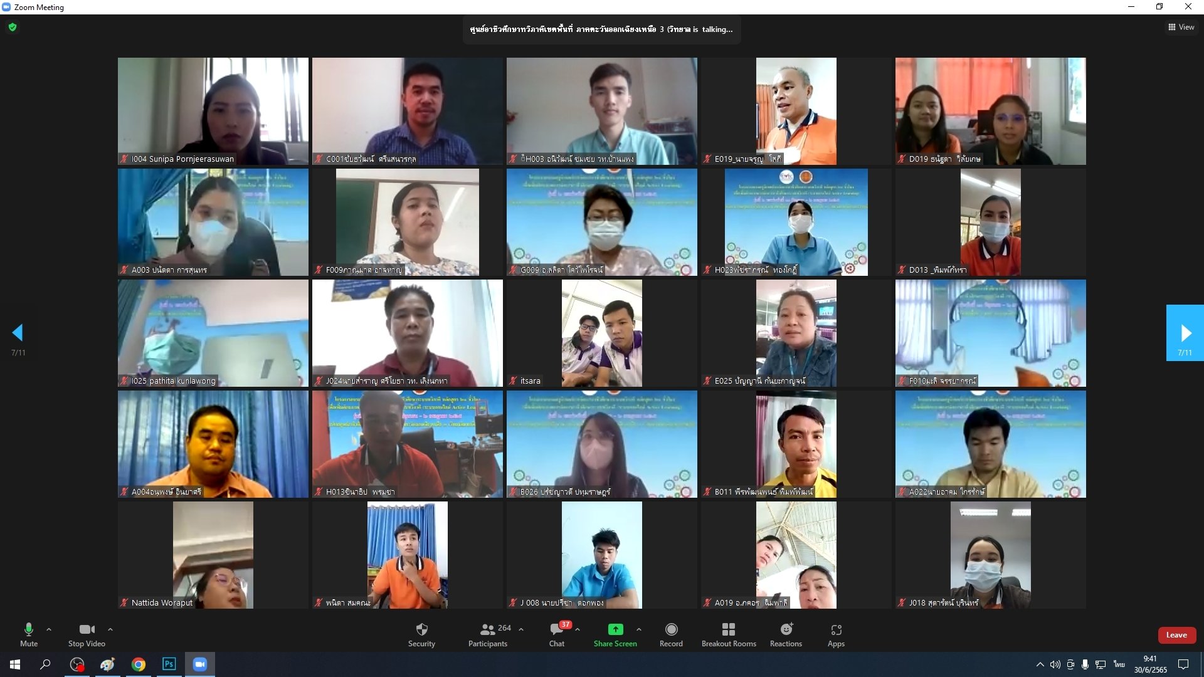Expand the Participants options caret
1204x677 pixels.
click(x=521, y=629)
